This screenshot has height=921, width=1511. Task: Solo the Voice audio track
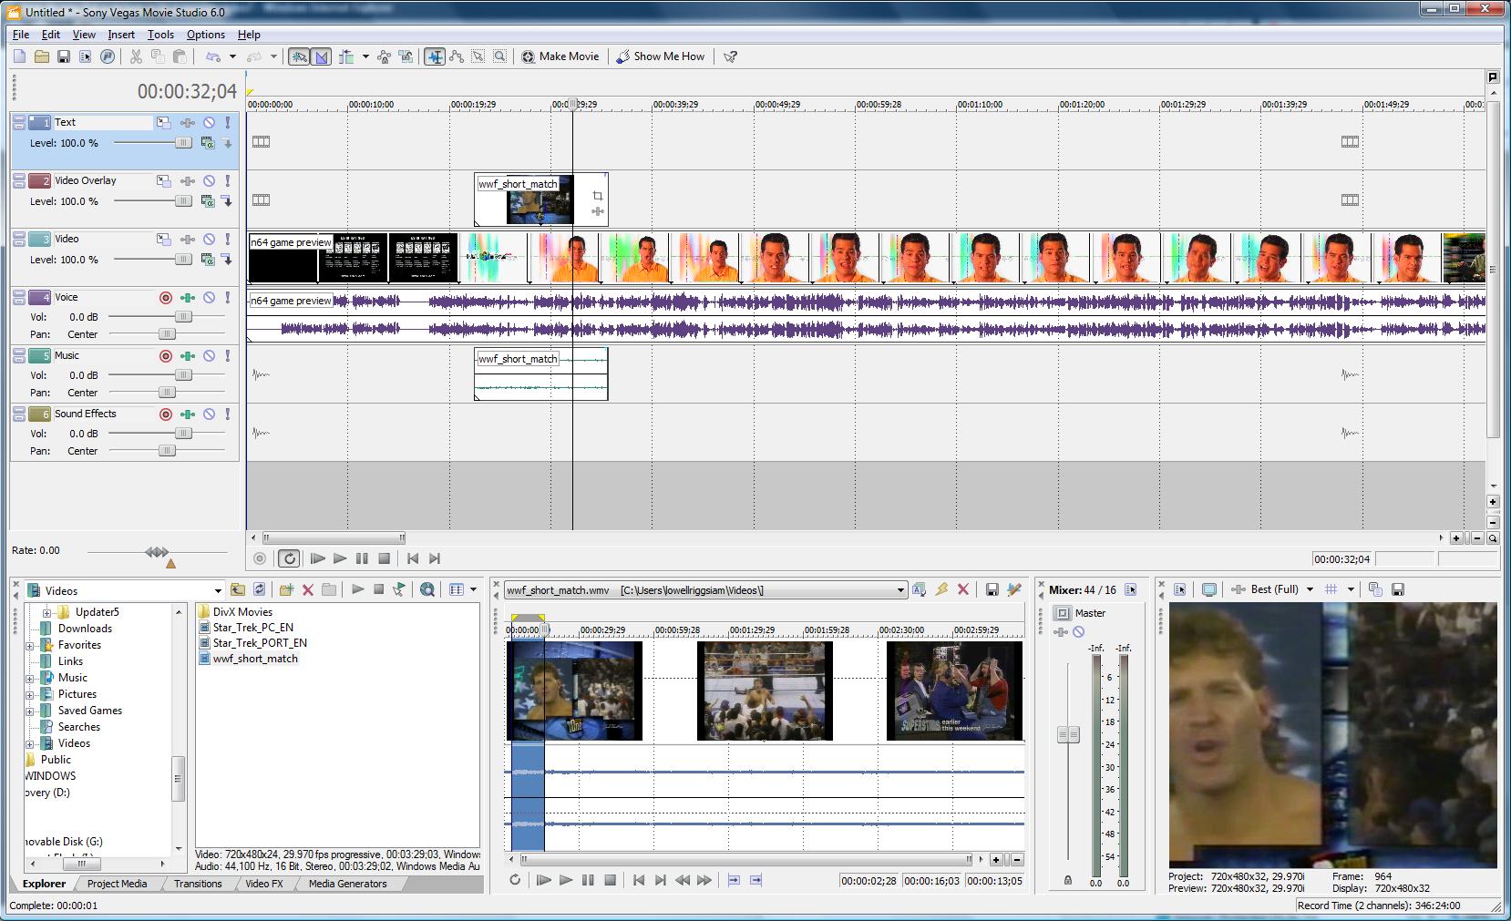[x=228, y=297]
